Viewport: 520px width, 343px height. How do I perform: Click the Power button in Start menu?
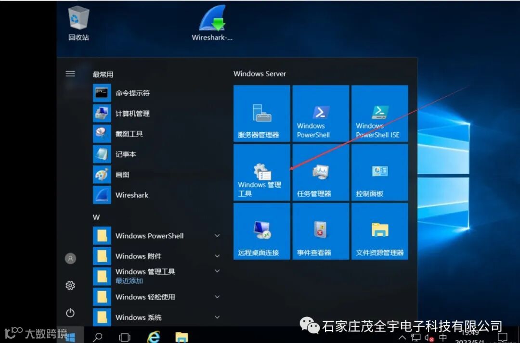70,313
